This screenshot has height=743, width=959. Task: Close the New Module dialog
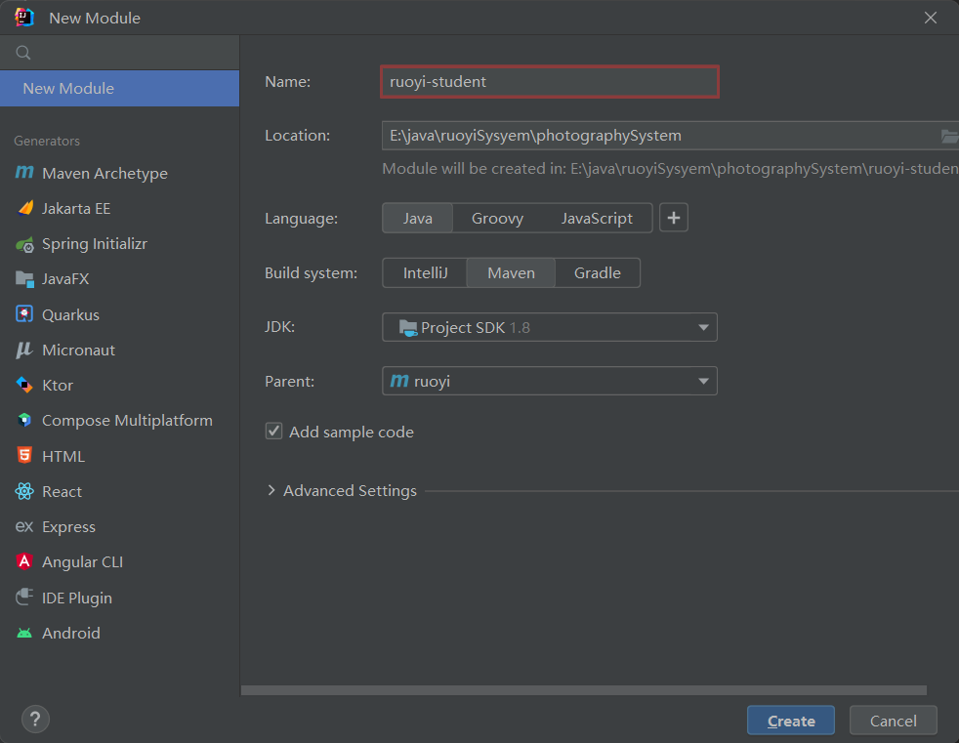pos(931,18)
